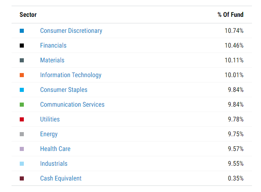Click the Consumer Discretionary sector link
The width and height of the screenshot is (261, 192).
tap(71, 31)
